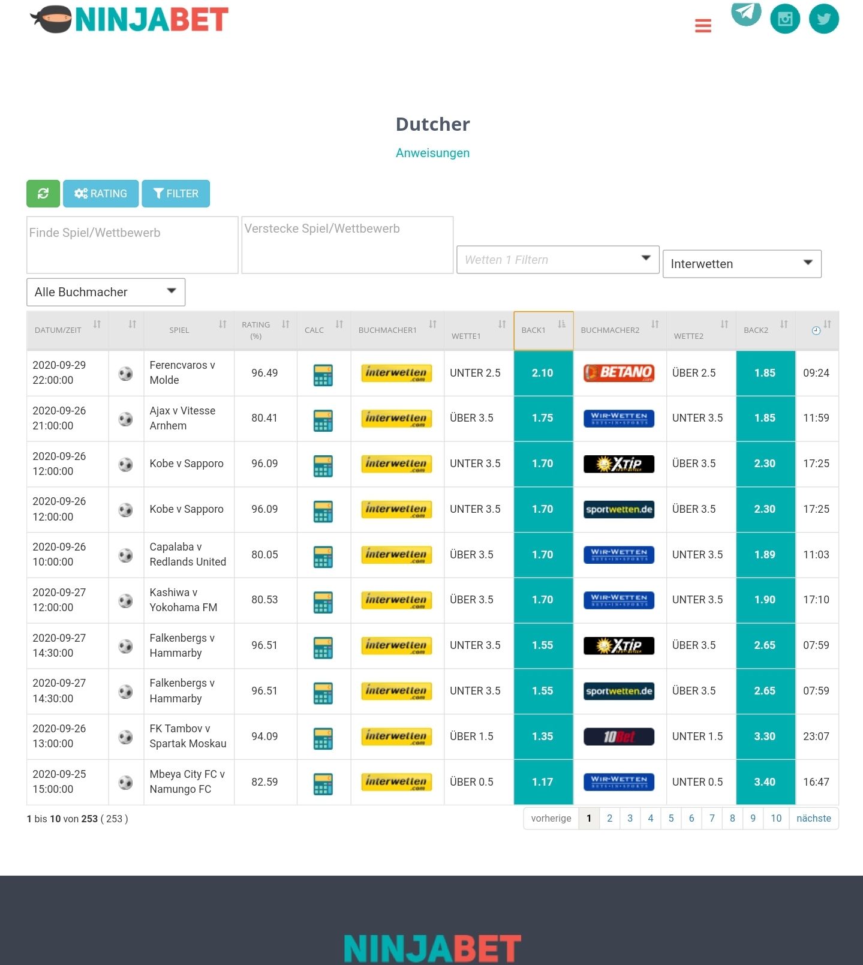Click football icon in FK Tambov row

click(125, 737)
